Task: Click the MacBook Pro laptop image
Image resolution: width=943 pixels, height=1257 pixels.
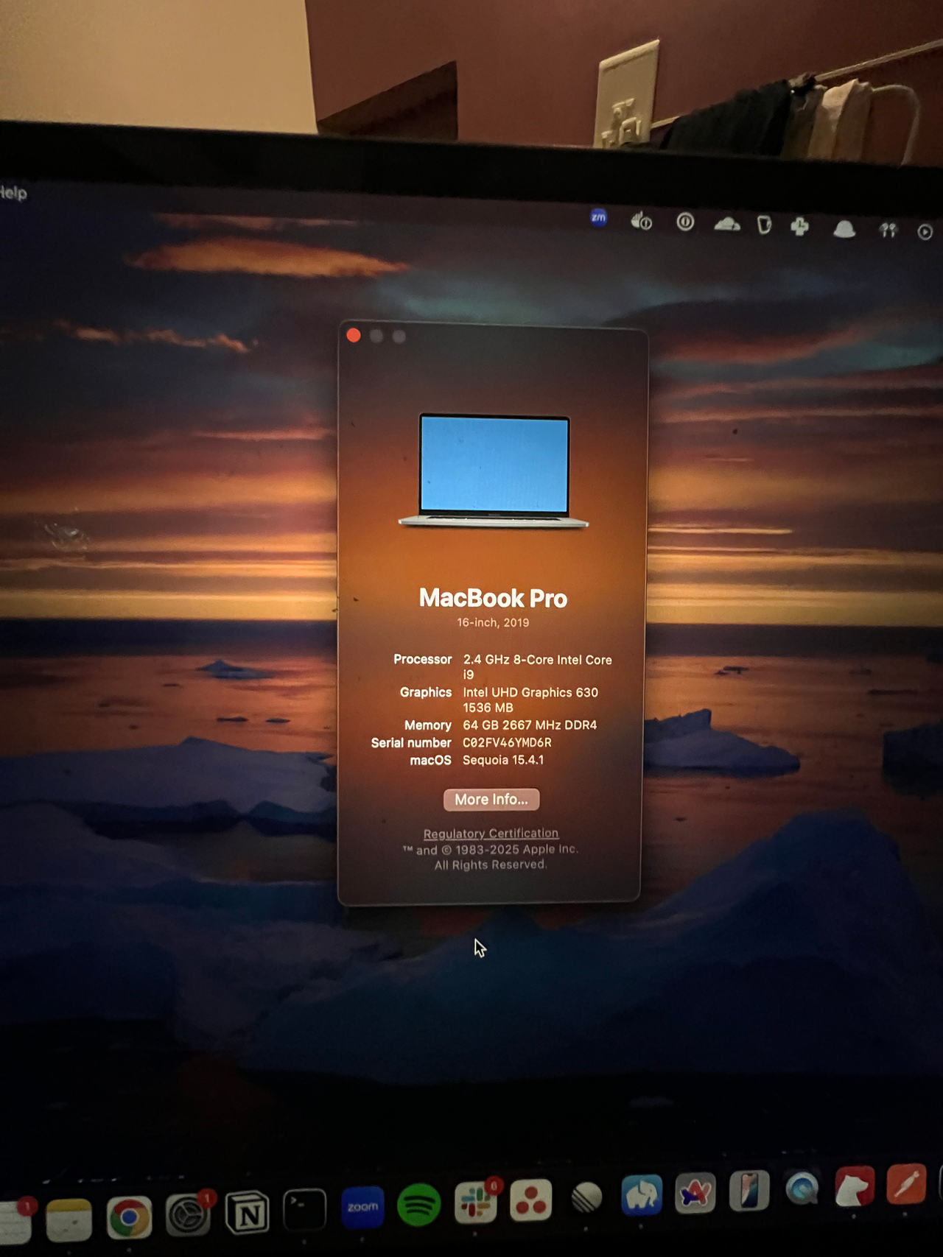Action: [494, 471]
